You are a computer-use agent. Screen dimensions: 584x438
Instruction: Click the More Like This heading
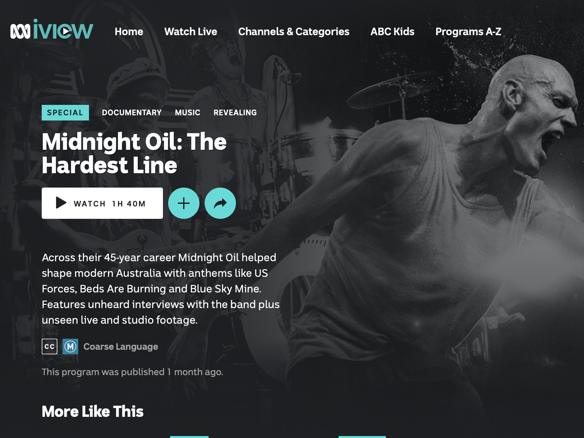(x=93, y=411)
